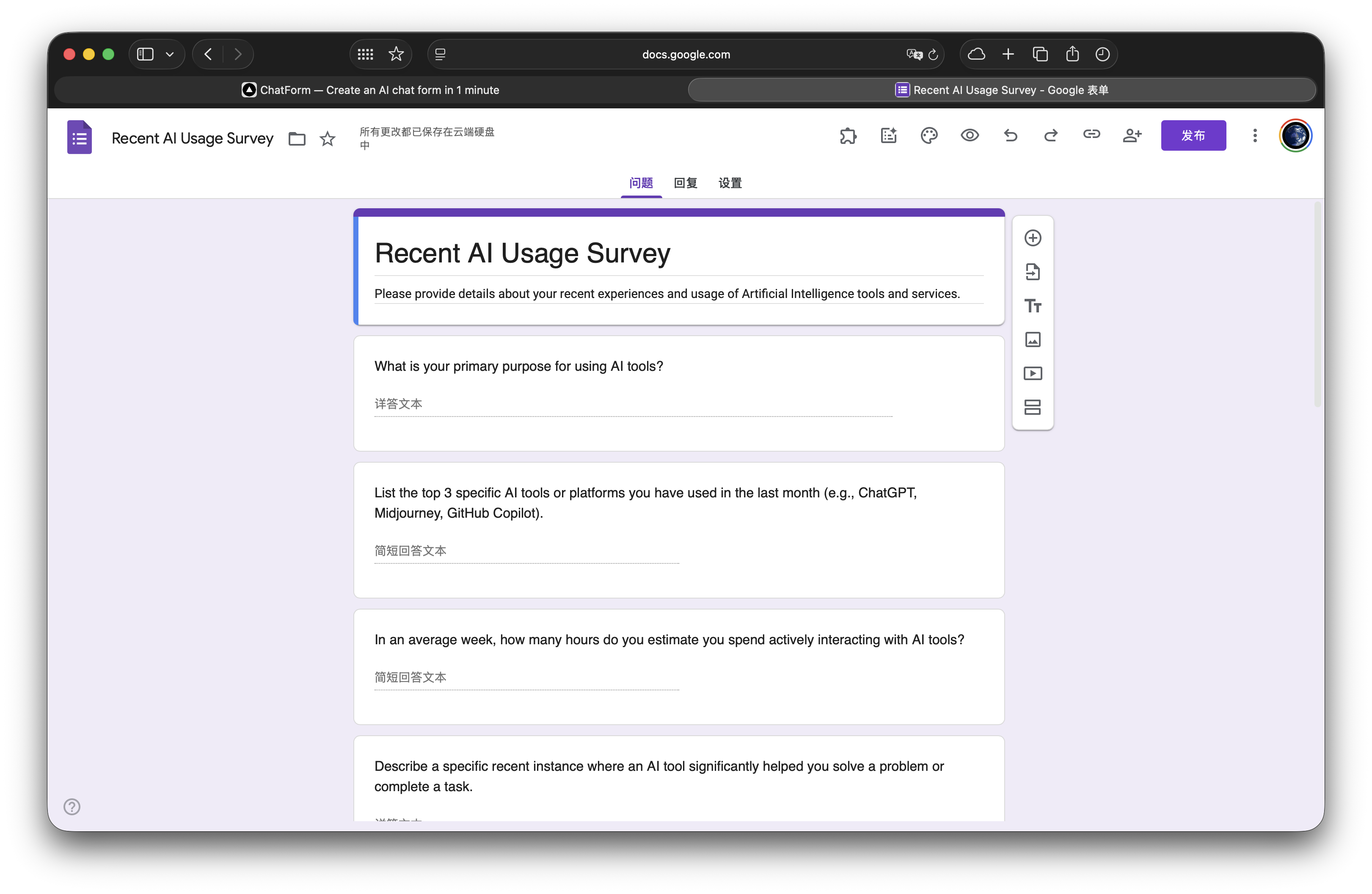Click the form title Recent AI Usage Survey
1372x894 pixels.
pos(522,253)
